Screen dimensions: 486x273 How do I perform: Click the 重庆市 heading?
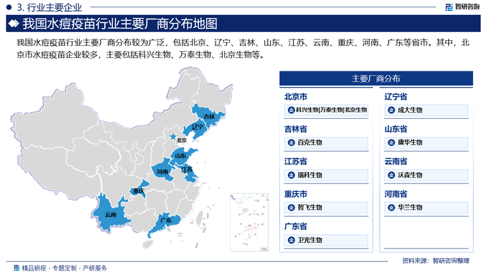[295, 194]
